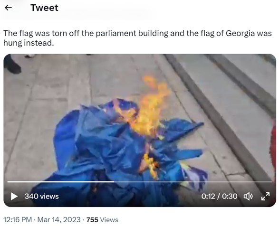This screenshot has width=279, height=226.
Task: Click the white played portion of the progress bar
Action: [x=61, y=182]
